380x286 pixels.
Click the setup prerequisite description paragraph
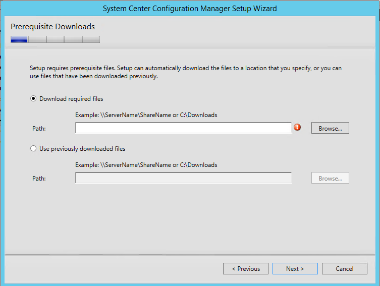186,72
